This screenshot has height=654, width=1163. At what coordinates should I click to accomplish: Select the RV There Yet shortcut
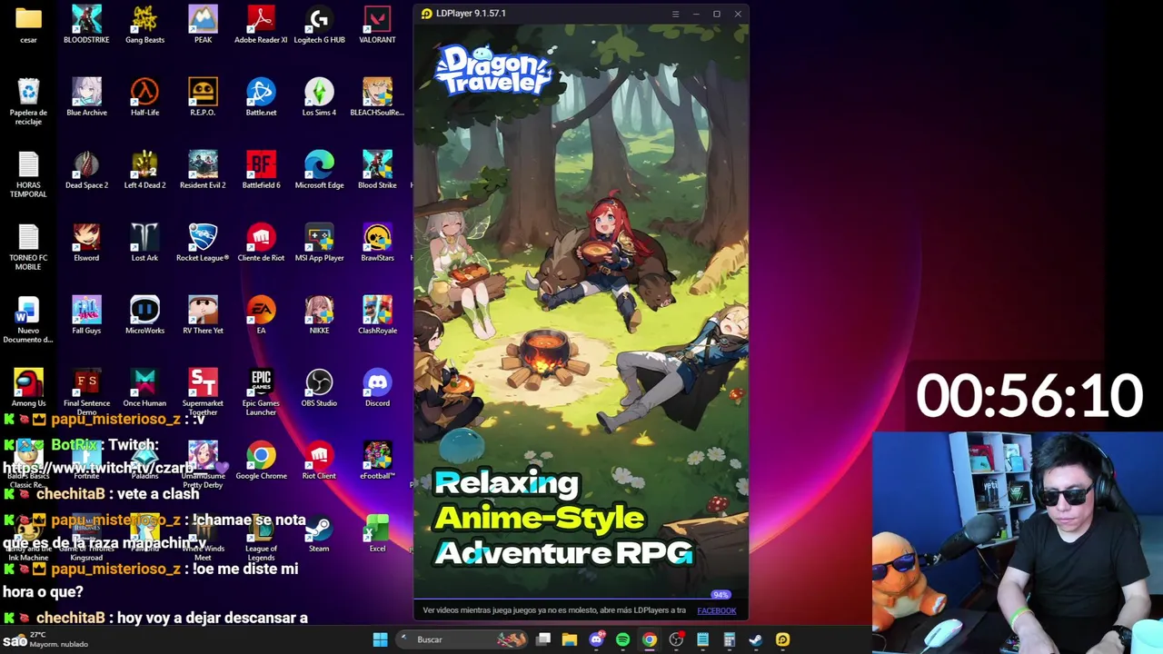click(x=203, y=315)
